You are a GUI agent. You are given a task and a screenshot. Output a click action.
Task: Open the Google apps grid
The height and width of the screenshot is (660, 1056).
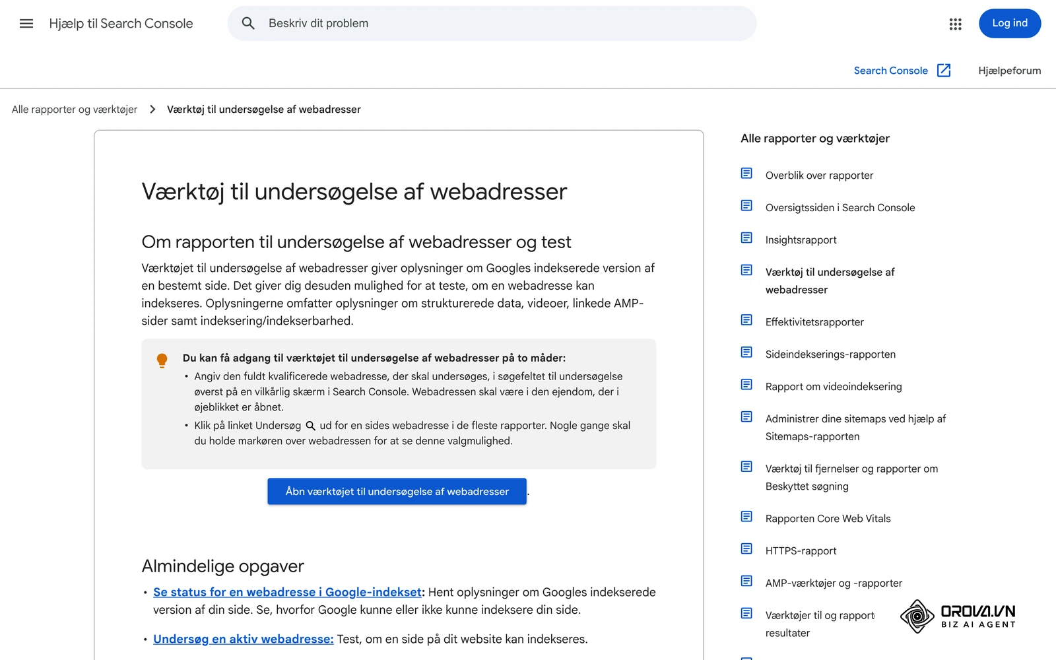pyautogui.click(x=955, y=24)
